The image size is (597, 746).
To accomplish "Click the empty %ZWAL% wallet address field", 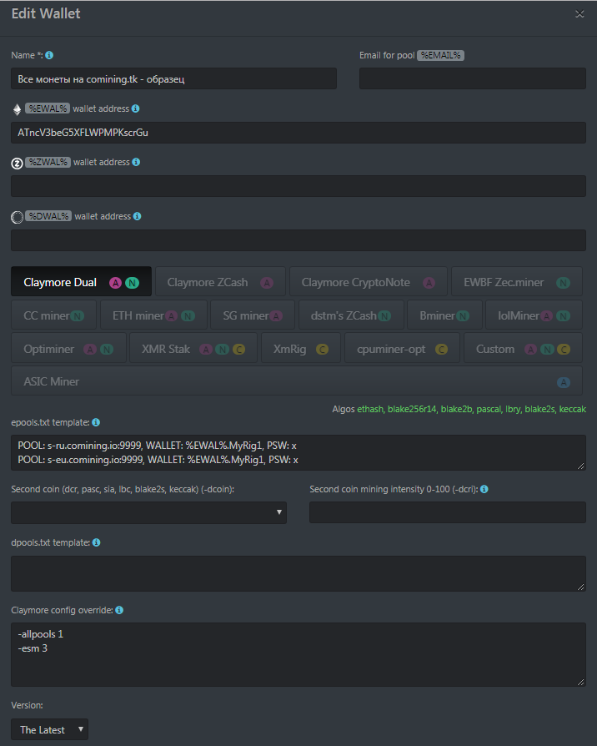I will click(298, 186).
